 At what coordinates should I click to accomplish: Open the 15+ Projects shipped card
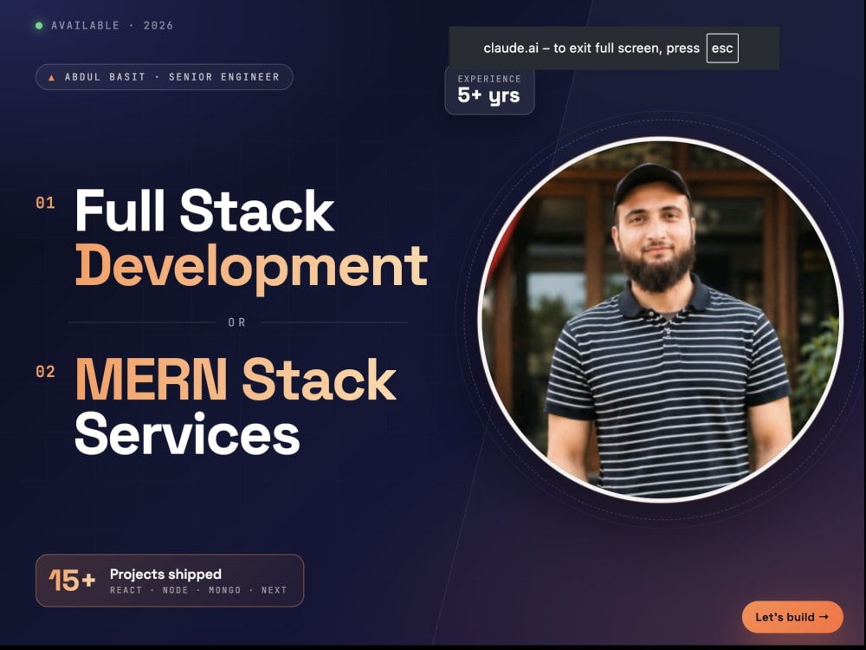(170, 581)
